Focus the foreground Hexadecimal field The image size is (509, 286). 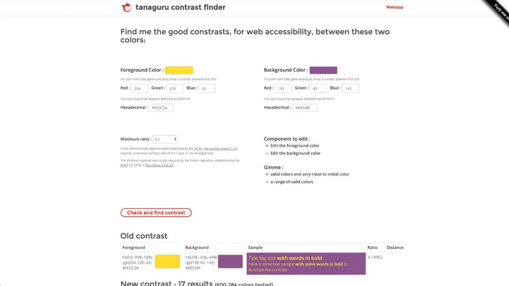click(x=161, y=108)
